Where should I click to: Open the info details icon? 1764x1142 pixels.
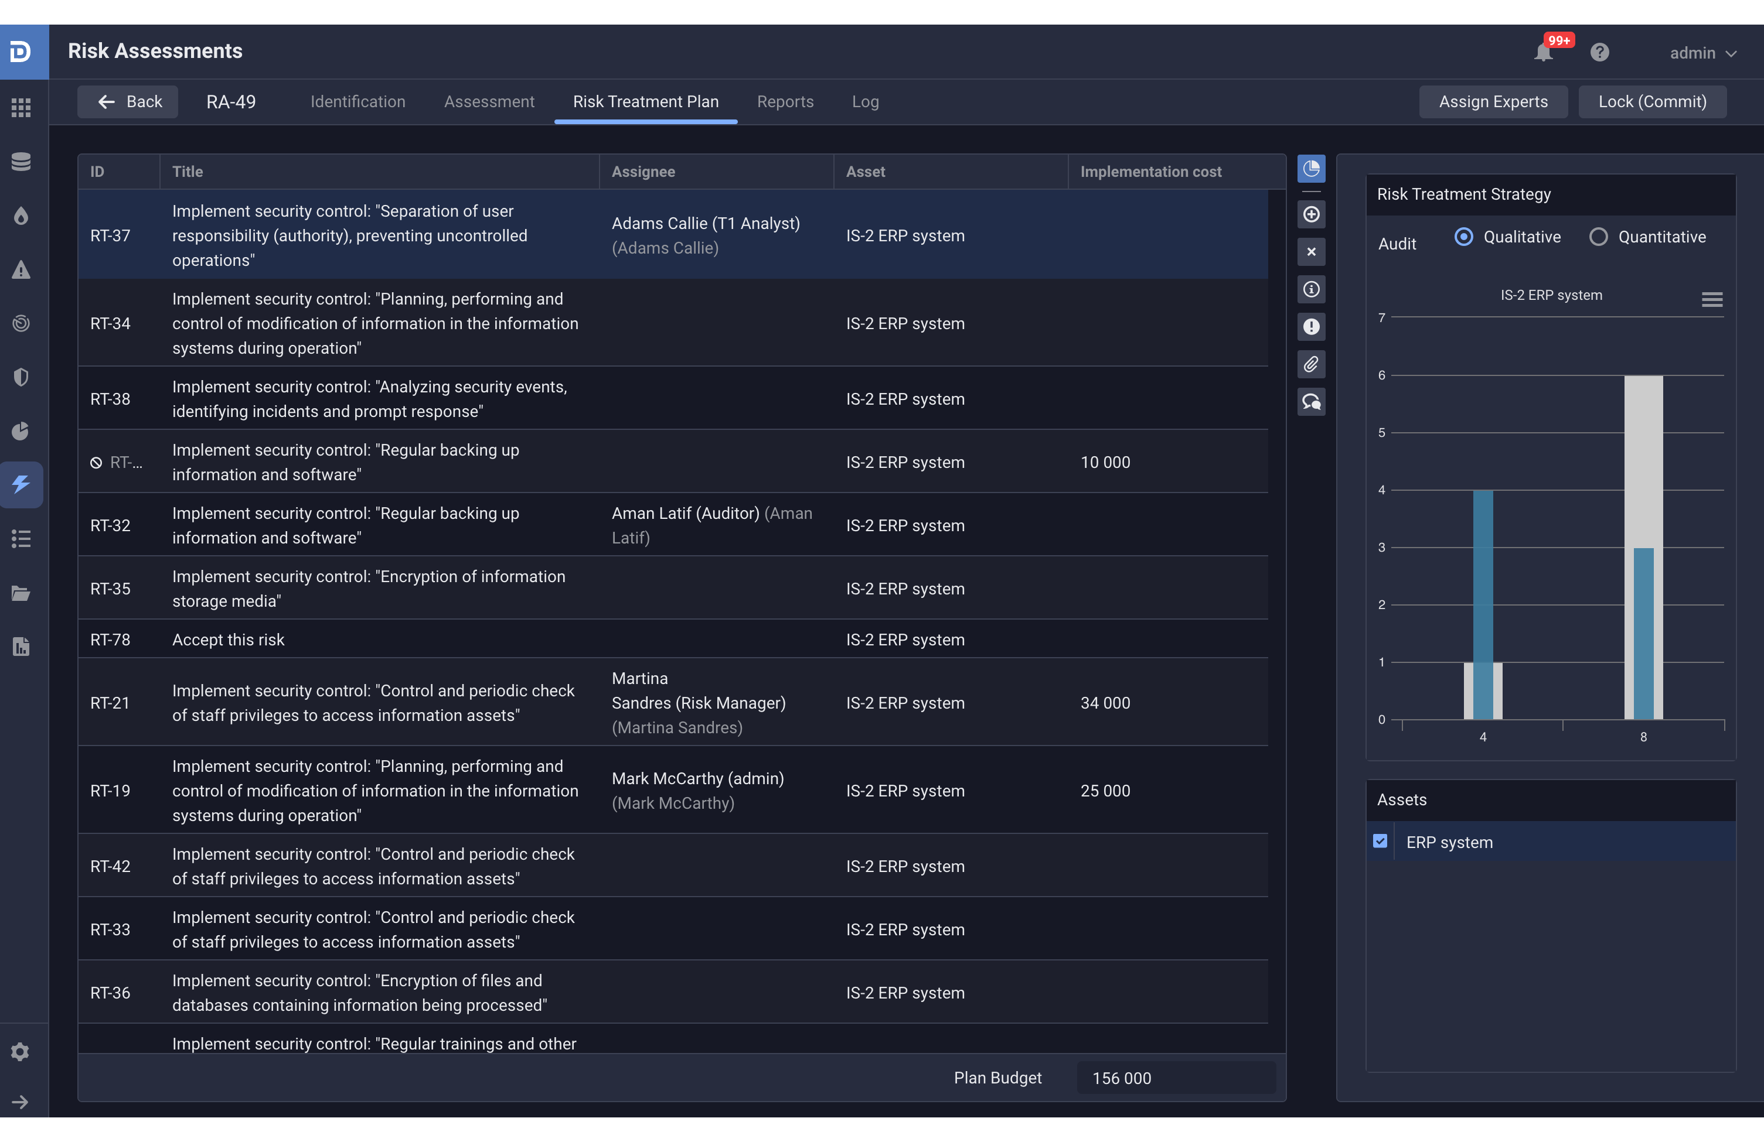pyautogui.click(x=1310, y=289)
